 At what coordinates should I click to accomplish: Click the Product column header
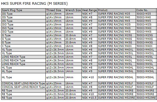(117, 10)
